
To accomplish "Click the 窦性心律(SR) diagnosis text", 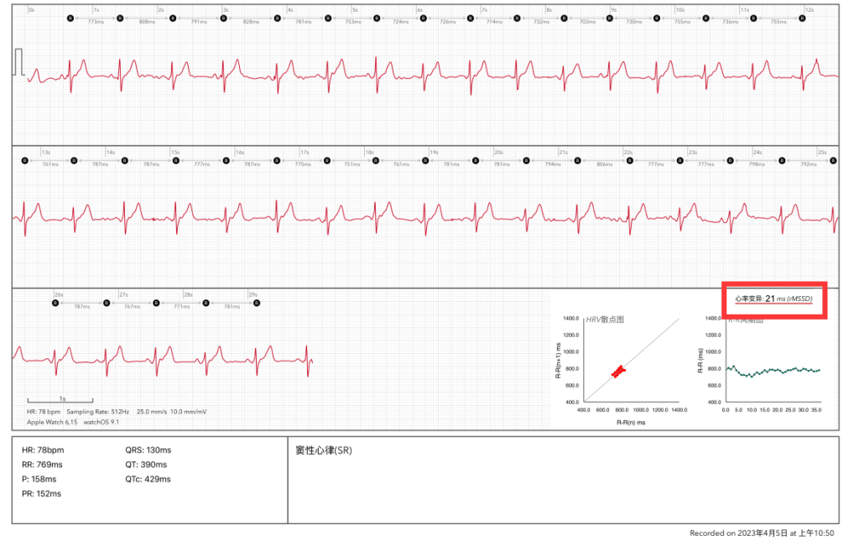I will (324, 450).
